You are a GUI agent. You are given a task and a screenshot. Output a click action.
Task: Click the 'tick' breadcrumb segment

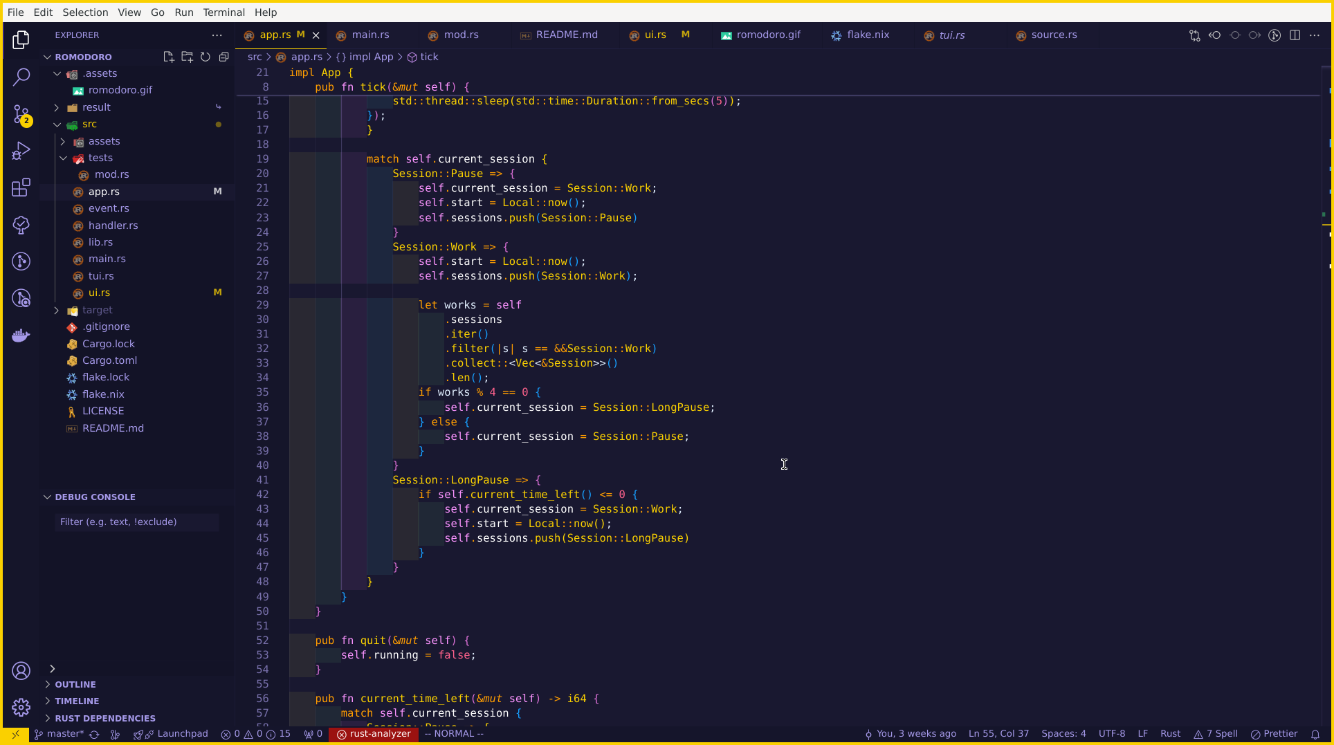click(x=429, y=57)
